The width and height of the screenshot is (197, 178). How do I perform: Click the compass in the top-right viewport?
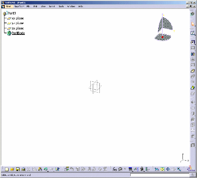(x=164, y=28)
